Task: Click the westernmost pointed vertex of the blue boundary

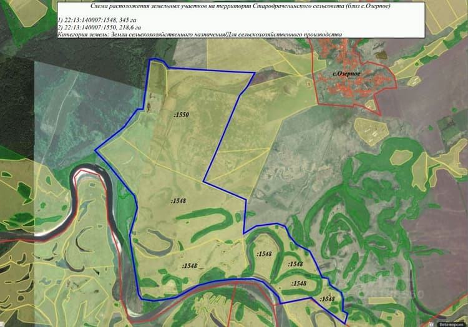Action: click(95, 150)
